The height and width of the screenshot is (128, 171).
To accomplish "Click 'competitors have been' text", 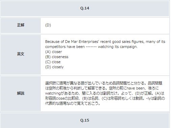I will [65, 47].
